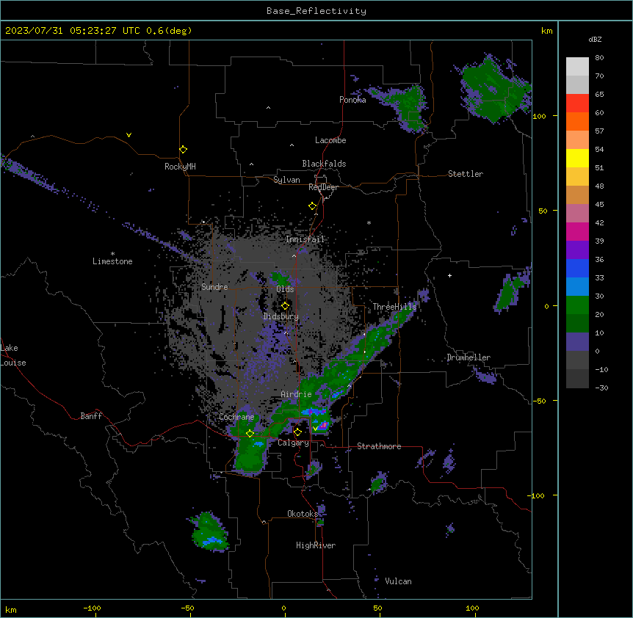Click the Lacombe city label
This screenshot has height=618, width=633.
click(x=330, y=140)
